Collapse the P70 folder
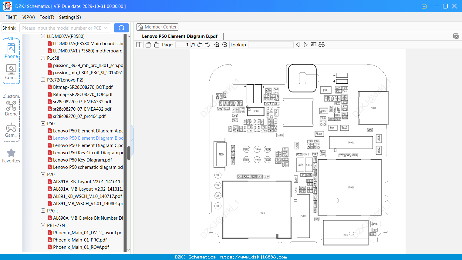Viewport: 462px width, 260px height. coord(43,175)
